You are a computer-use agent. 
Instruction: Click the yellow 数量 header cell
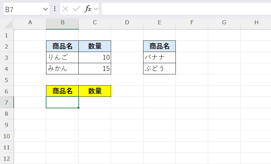click(95, 91)
